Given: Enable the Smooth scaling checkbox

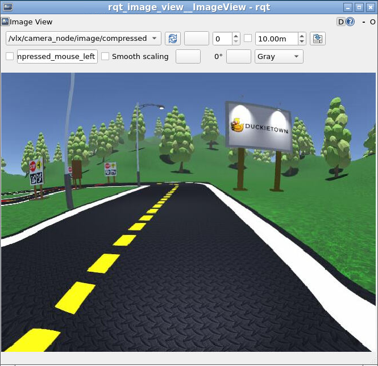Looking at the screenshot, I should [105, 57].
